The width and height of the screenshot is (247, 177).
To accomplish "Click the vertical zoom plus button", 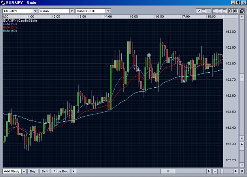I will pos(242,144).
